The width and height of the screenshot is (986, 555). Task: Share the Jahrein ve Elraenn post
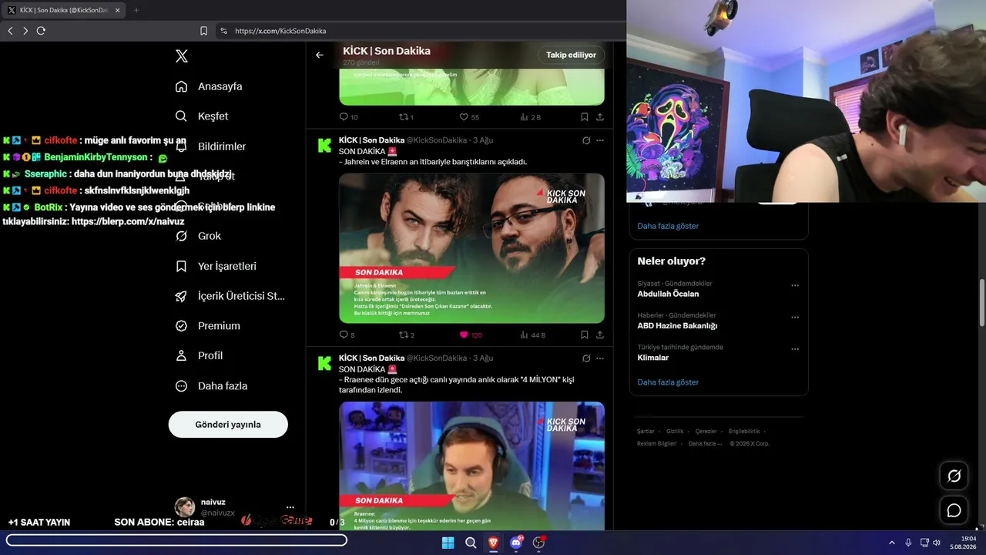click(600, 335)
